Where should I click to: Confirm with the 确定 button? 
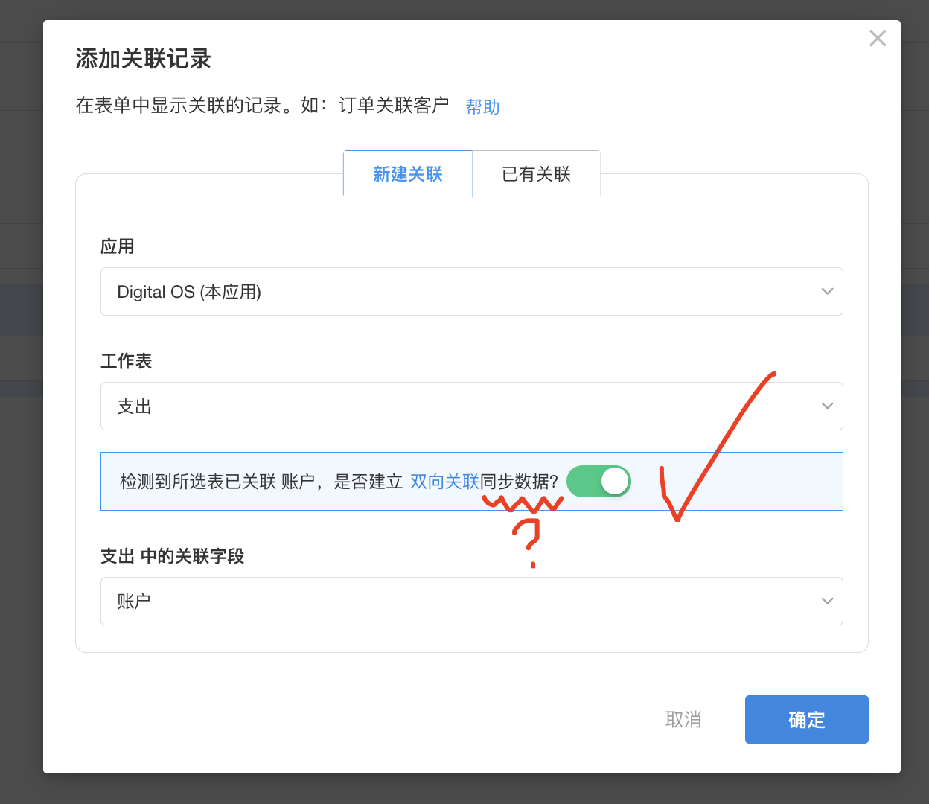pos(806,719)
